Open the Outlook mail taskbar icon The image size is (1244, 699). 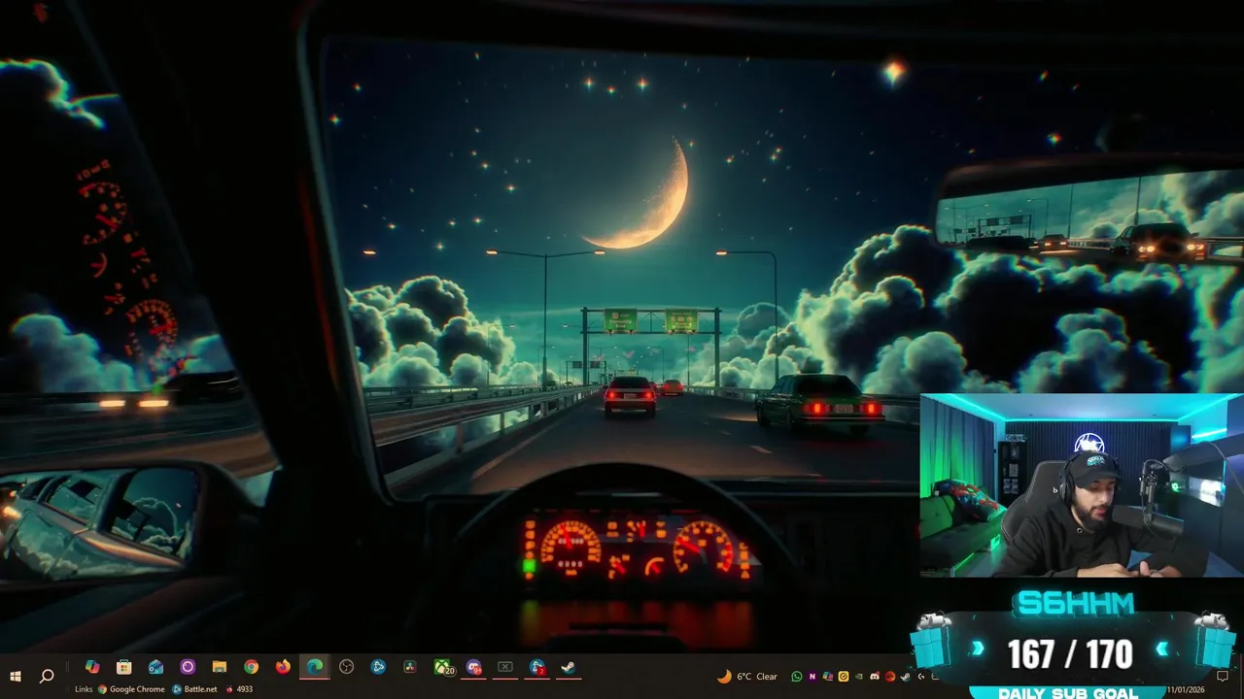point(155,667)
